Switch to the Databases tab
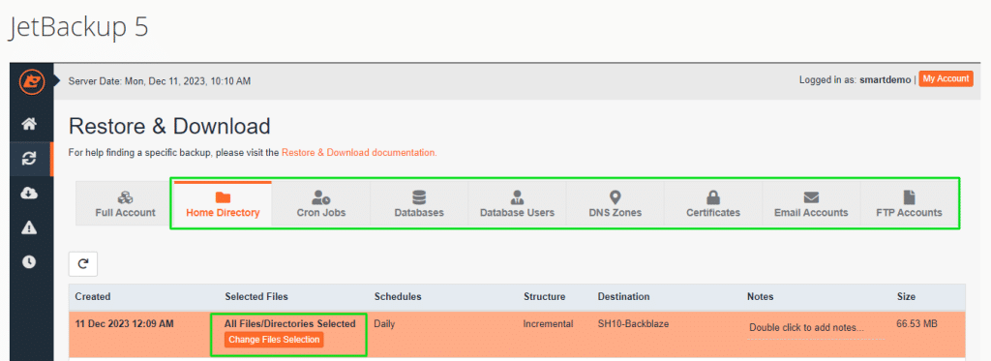Screen dimensions: 991x361 419,203
